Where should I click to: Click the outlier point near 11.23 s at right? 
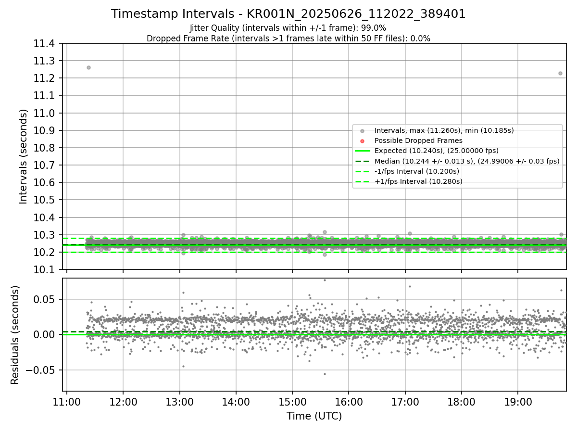pyautogui.click(x=560, y=73)
